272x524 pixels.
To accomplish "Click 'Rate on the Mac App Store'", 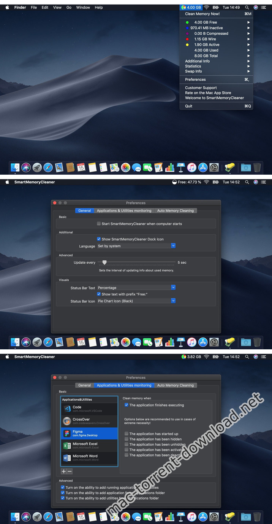I will click(208, 93).
